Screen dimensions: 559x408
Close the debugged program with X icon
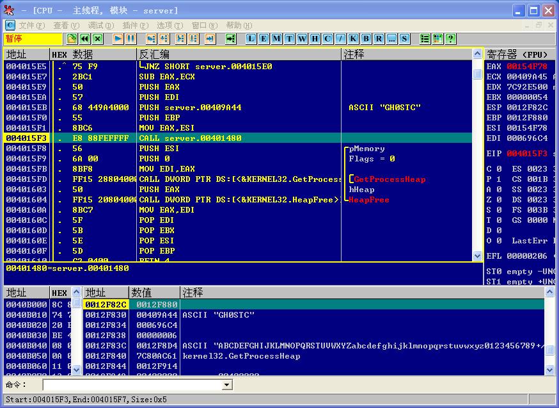tap(98, 38)
